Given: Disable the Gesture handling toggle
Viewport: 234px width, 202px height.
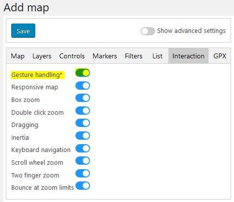Looking at the screenshot, I should pyautogui.click(x=83, y=73).
